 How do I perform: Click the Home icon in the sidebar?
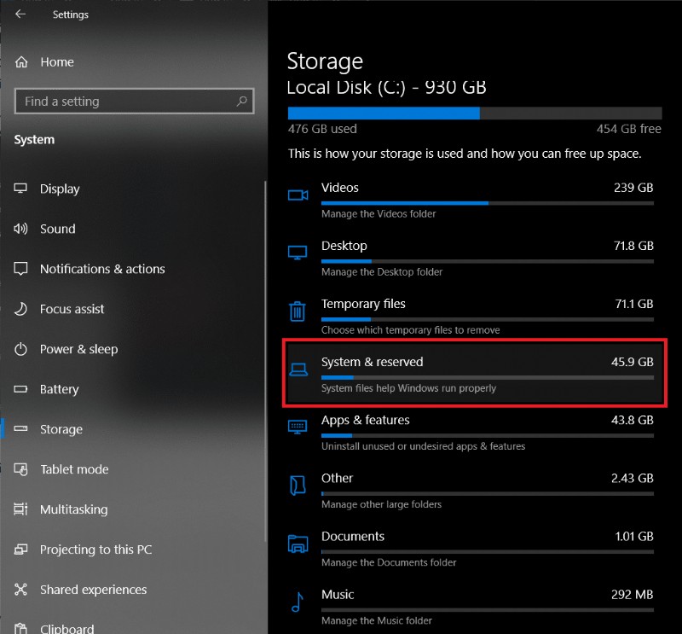(20, 61)
